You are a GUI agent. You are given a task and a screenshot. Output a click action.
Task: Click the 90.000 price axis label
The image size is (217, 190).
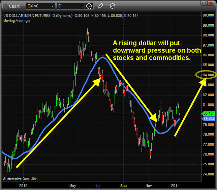(208, 16)
